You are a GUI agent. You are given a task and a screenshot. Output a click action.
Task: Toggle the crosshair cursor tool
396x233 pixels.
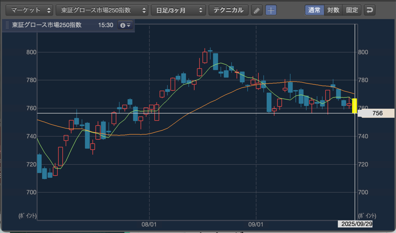[x=271, y=10]
